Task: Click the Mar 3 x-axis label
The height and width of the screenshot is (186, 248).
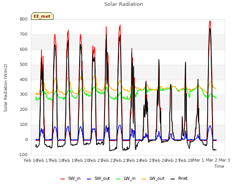Action: coord(224,160)
